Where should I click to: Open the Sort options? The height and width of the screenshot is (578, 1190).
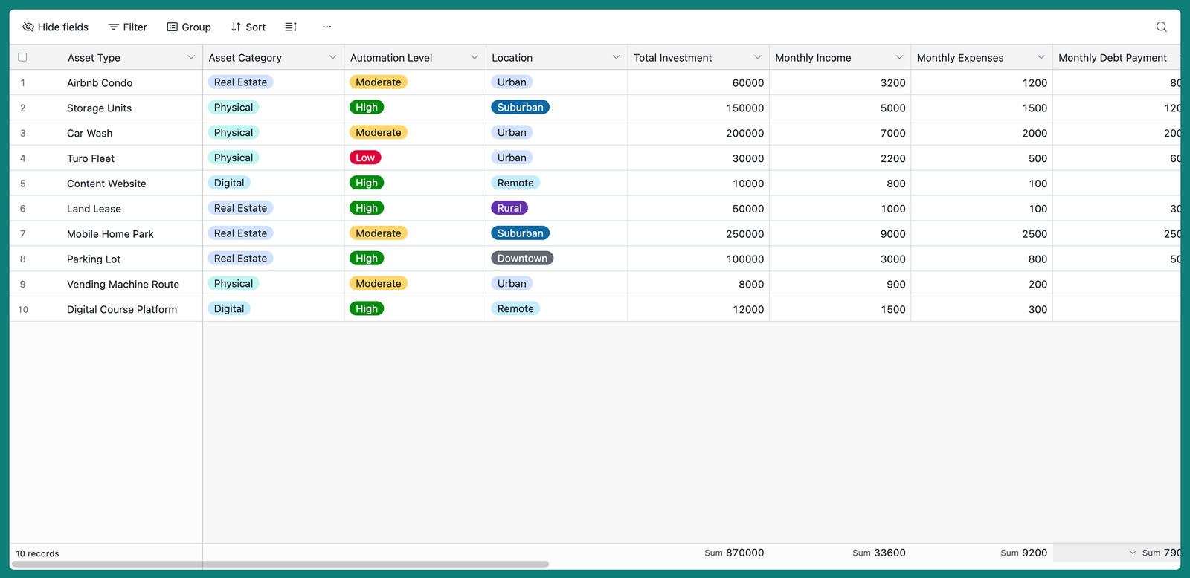(x=248, y=27)
